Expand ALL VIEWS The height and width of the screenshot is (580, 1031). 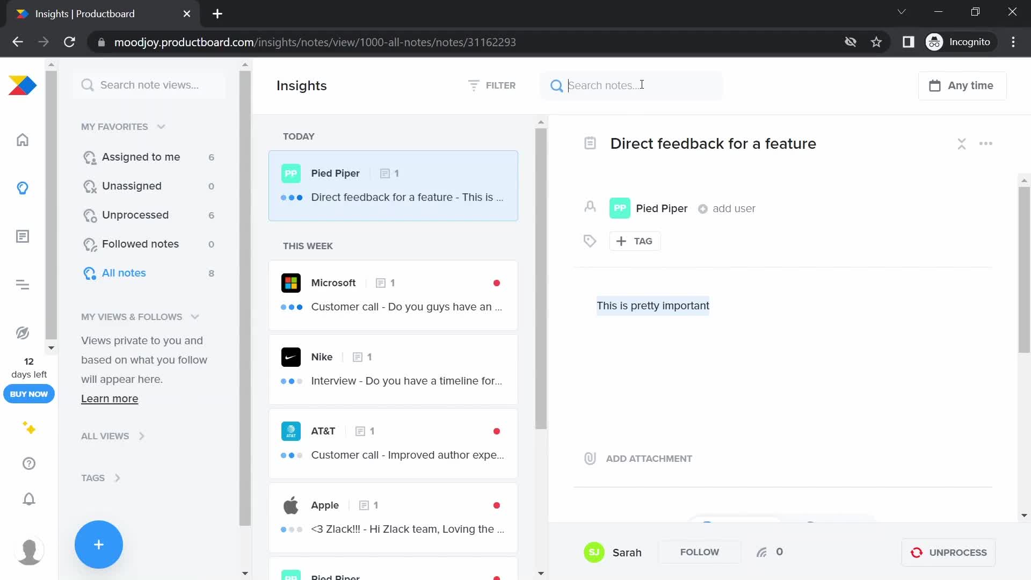coord(113,436)
